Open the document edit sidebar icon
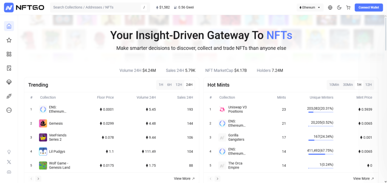The height and width of the screenshot is (183, 387). click(9, 68)
